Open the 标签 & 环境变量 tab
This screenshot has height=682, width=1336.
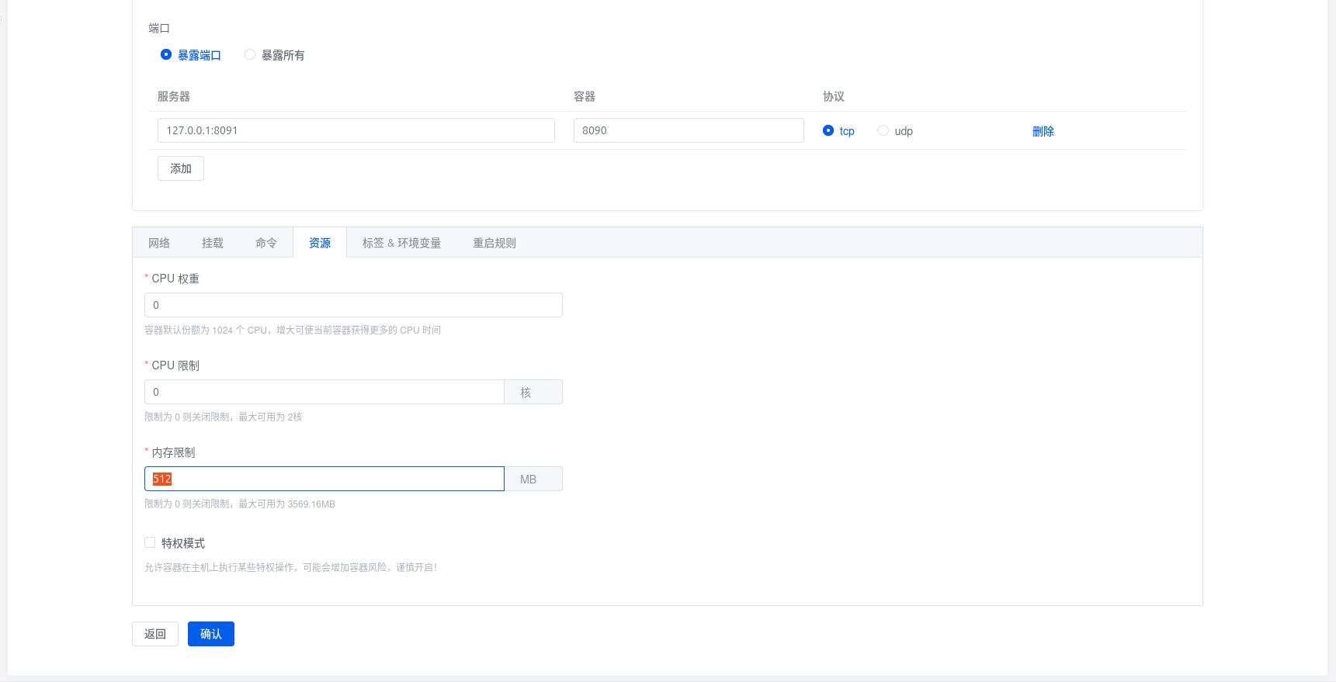pos(401,243)
